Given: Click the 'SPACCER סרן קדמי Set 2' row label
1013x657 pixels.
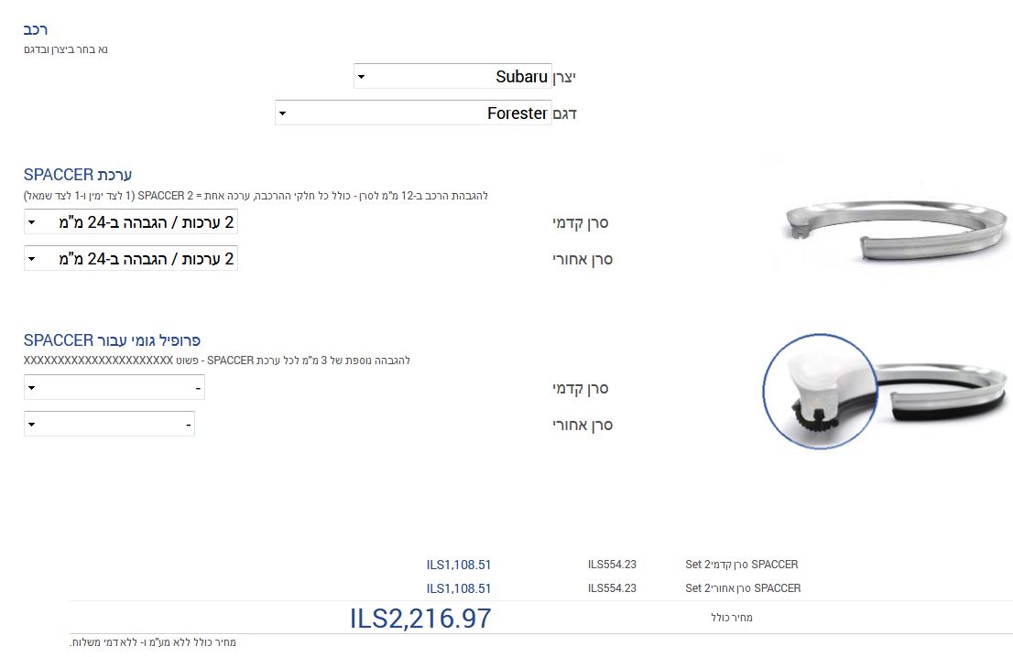Looking at the screenshot, I should [x=741, y=565].
